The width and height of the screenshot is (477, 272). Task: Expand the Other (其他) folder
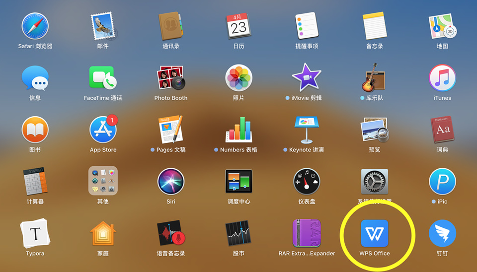103,181
